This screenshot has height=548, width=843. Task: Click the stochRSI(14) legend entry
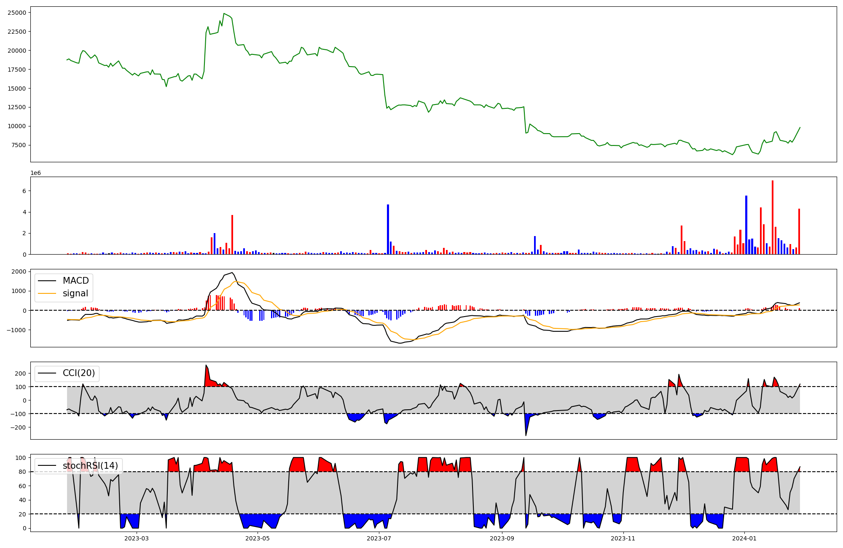pos(90,466)
